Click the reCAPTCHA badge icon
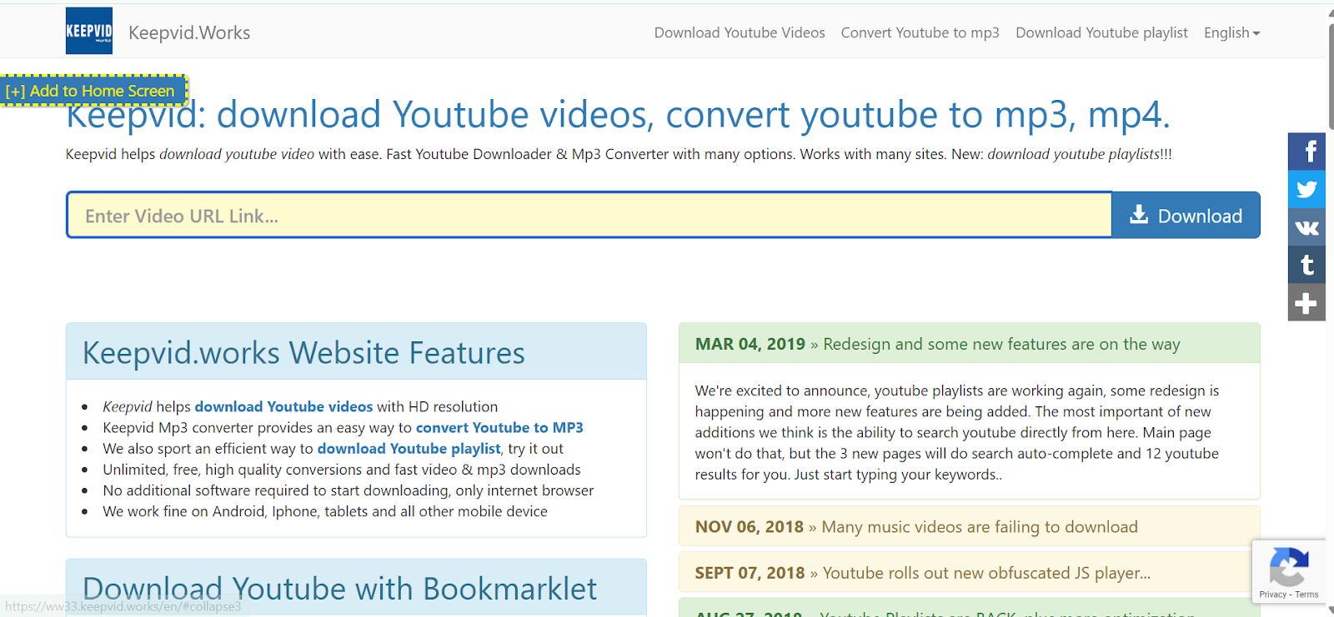The width and height of the screenshot is (1334, 617). coord(1289,566)
